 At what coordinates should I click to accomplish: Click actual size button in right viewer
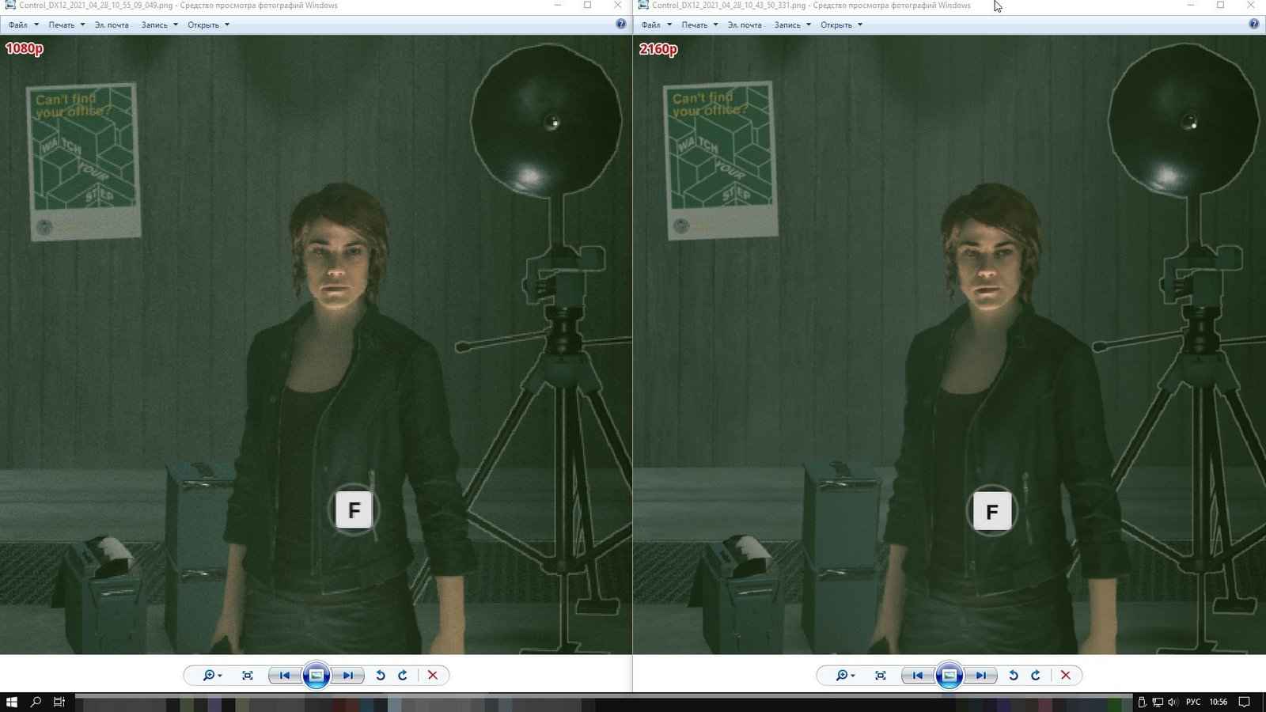(x=881, y=675)
